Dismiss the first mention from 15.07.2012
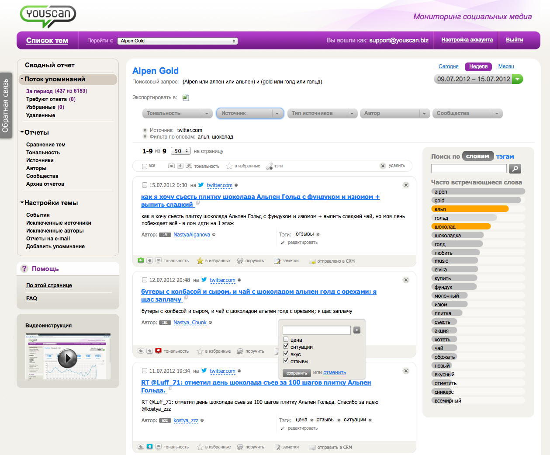550x455 pixels. [x=406, y=185]
